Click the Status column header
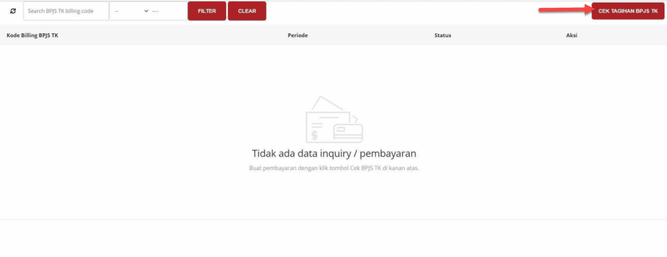 pyautogui.click(x=443, y=35)
